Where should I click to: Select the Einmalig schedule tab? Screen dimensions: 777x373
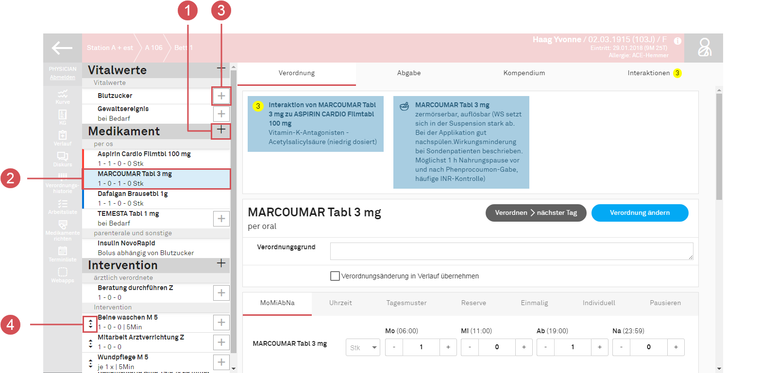pos(534,303)
